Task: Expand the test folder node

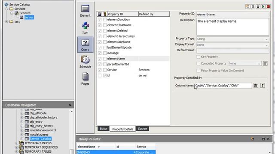Action: [7, 21]
